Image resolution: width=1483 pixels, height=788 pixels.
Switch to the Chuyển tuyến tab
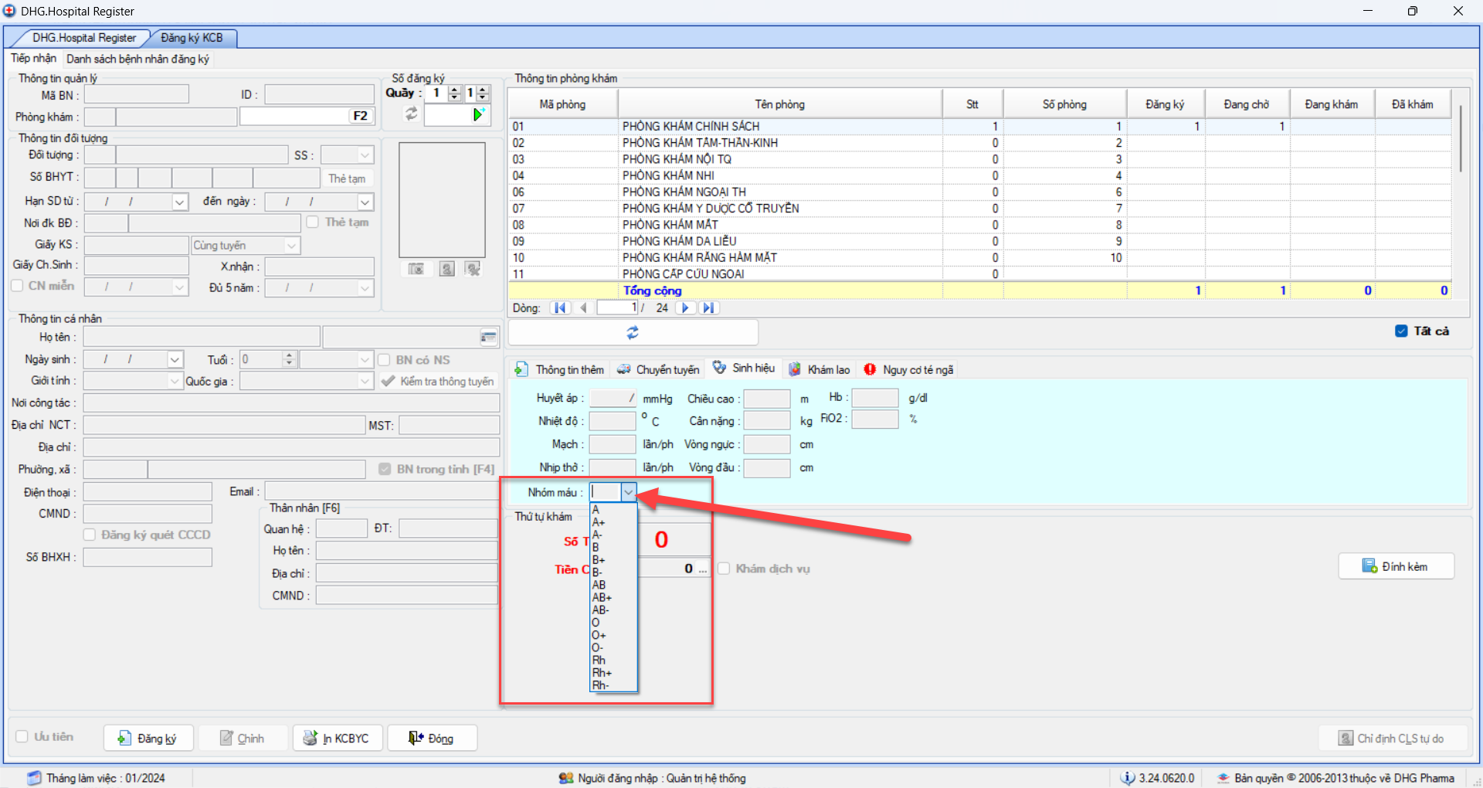(x=659, y=369)
